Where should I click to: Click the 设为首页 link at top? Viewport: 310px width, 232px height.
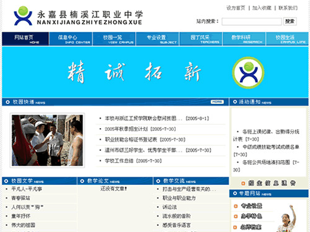click(236, 8)
